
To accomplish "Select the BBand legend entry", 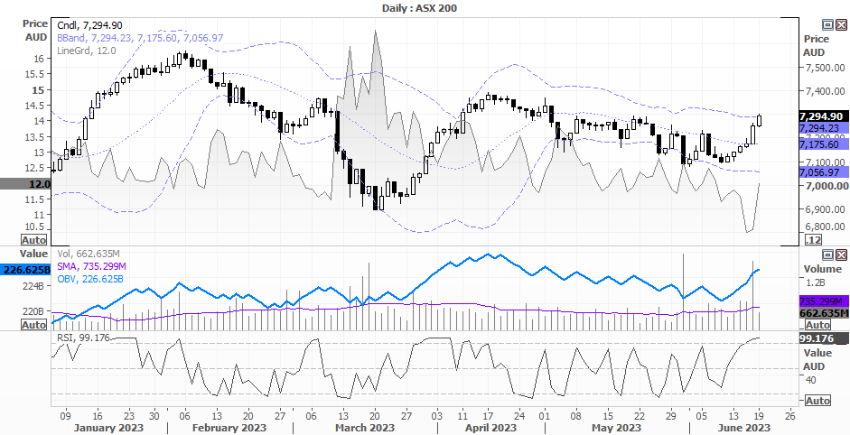I will coord(140,38).
